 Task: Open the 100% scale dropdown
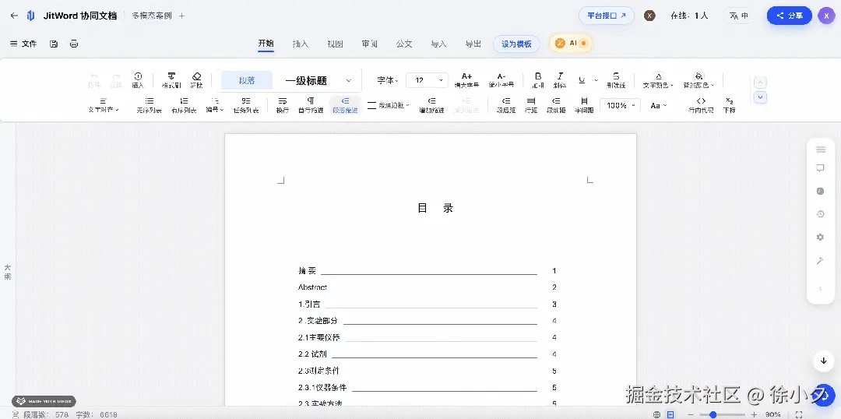point(620,105)
